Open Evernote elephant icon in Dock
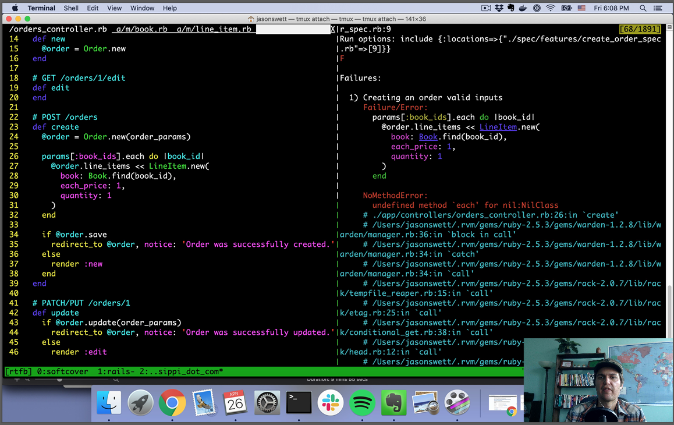 click(x=393, y=403)
